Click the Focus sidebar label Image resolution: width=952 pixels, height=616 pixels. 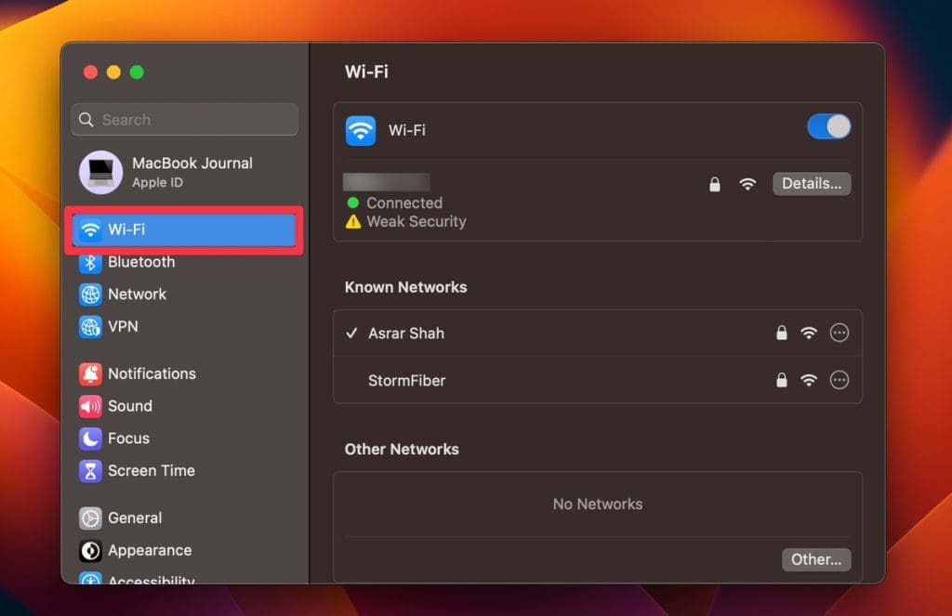[x=128, y=439]
